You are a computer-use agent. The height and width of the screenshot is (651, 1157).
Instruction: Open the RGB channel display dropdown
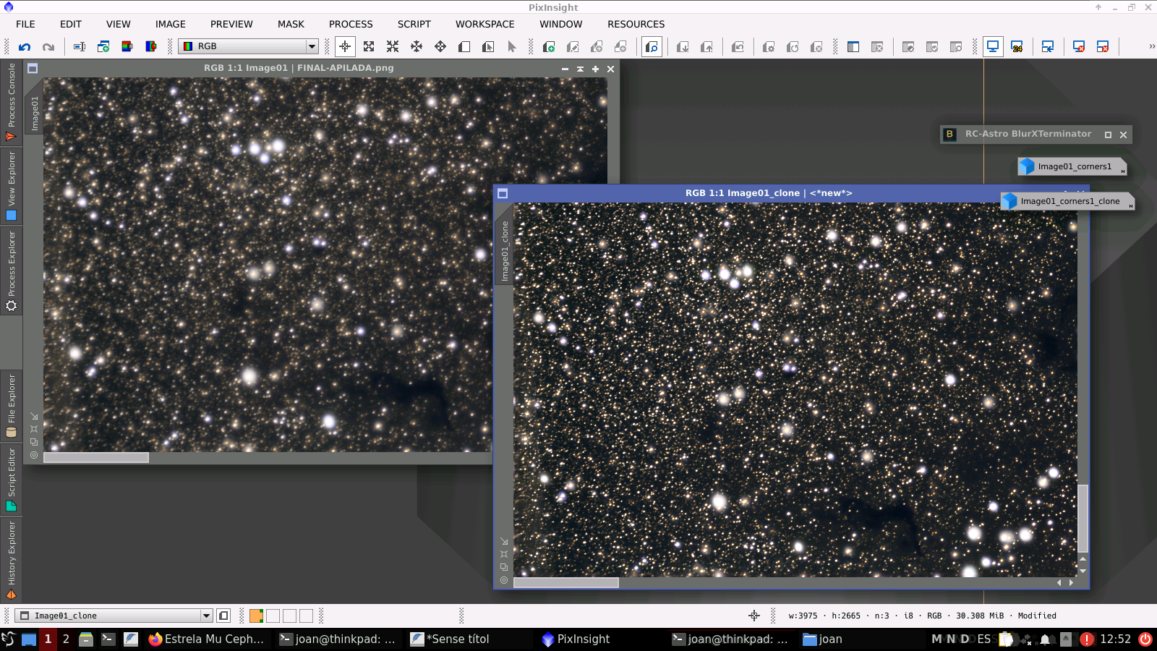click(312, 46)
